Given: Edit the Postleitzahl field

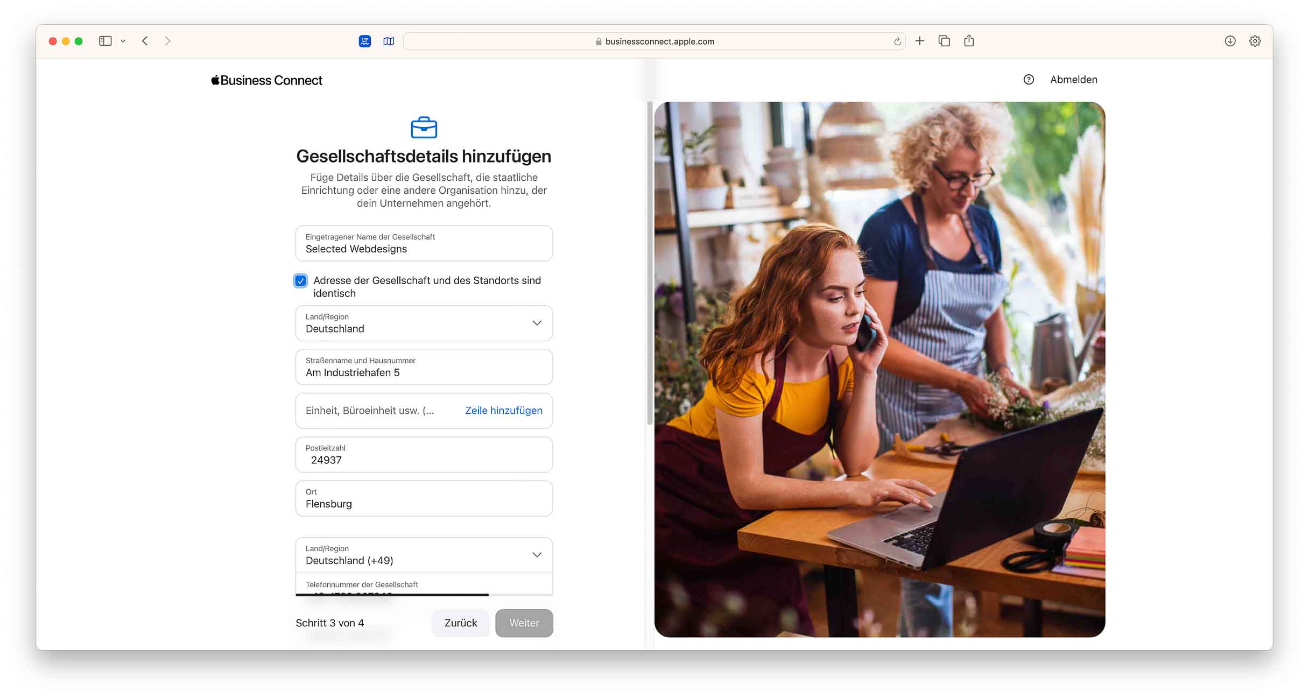Looking at the screenshot, I should (x=424, y=455).
